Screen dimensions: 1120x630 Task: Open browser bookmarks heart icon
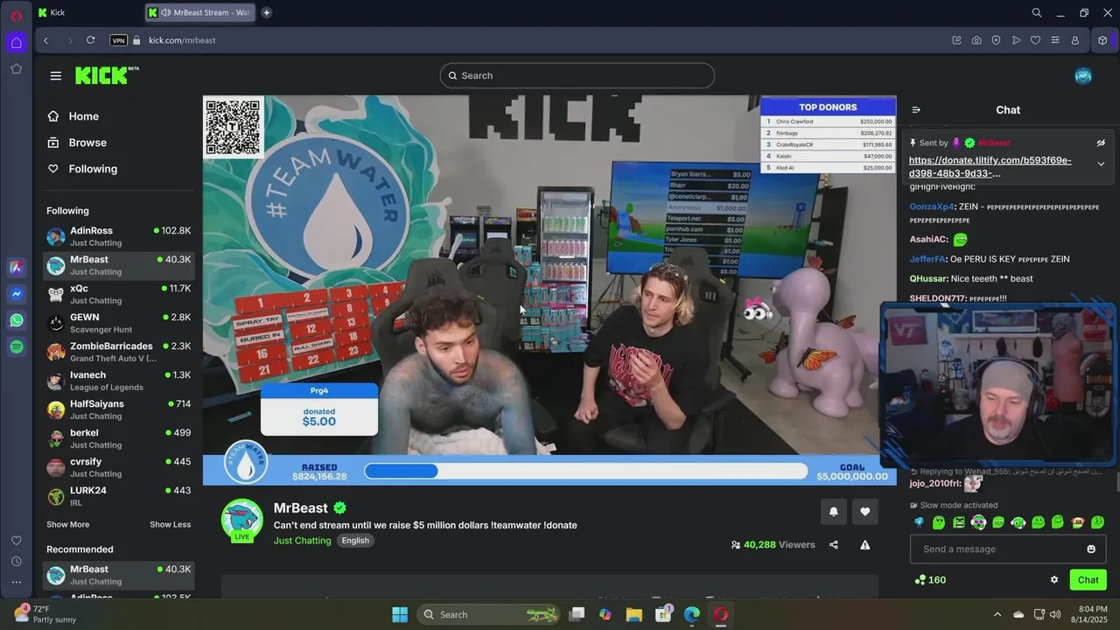pyautogui.click(x=1035, y=40)
